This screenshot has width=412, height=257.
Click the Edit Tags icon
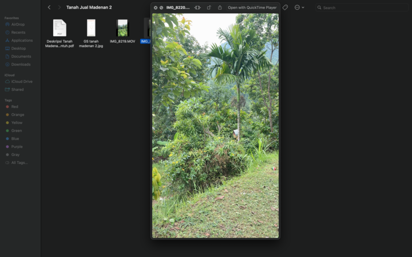pos(285,7)
